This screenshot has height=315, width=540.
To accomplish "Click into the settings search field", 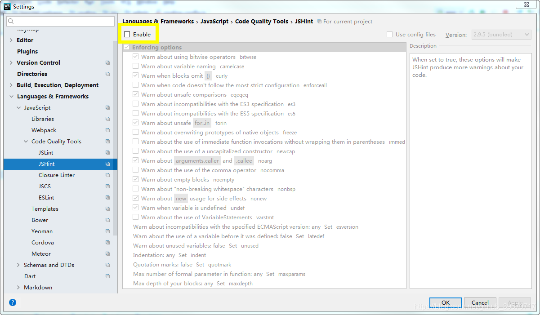I will coord(61,21).
